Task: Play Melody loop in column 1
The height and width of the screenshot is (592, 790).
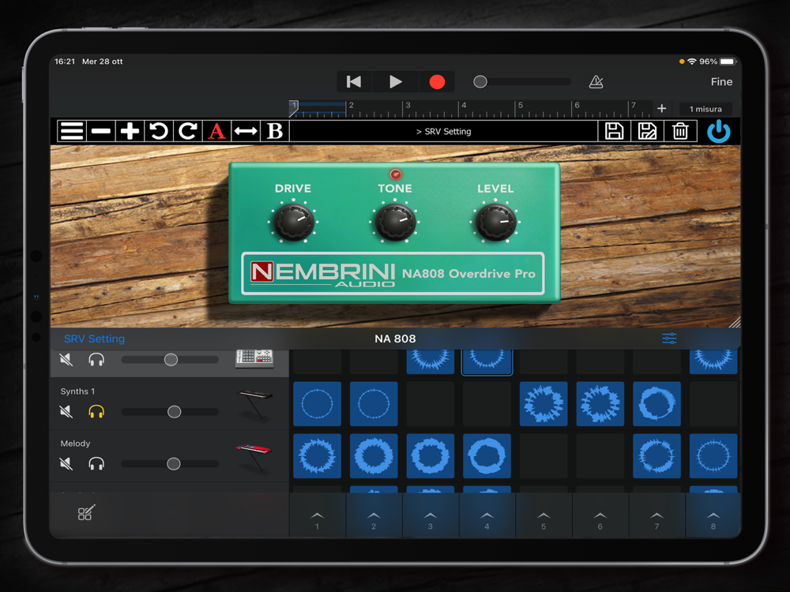Action: coord(317,455)
